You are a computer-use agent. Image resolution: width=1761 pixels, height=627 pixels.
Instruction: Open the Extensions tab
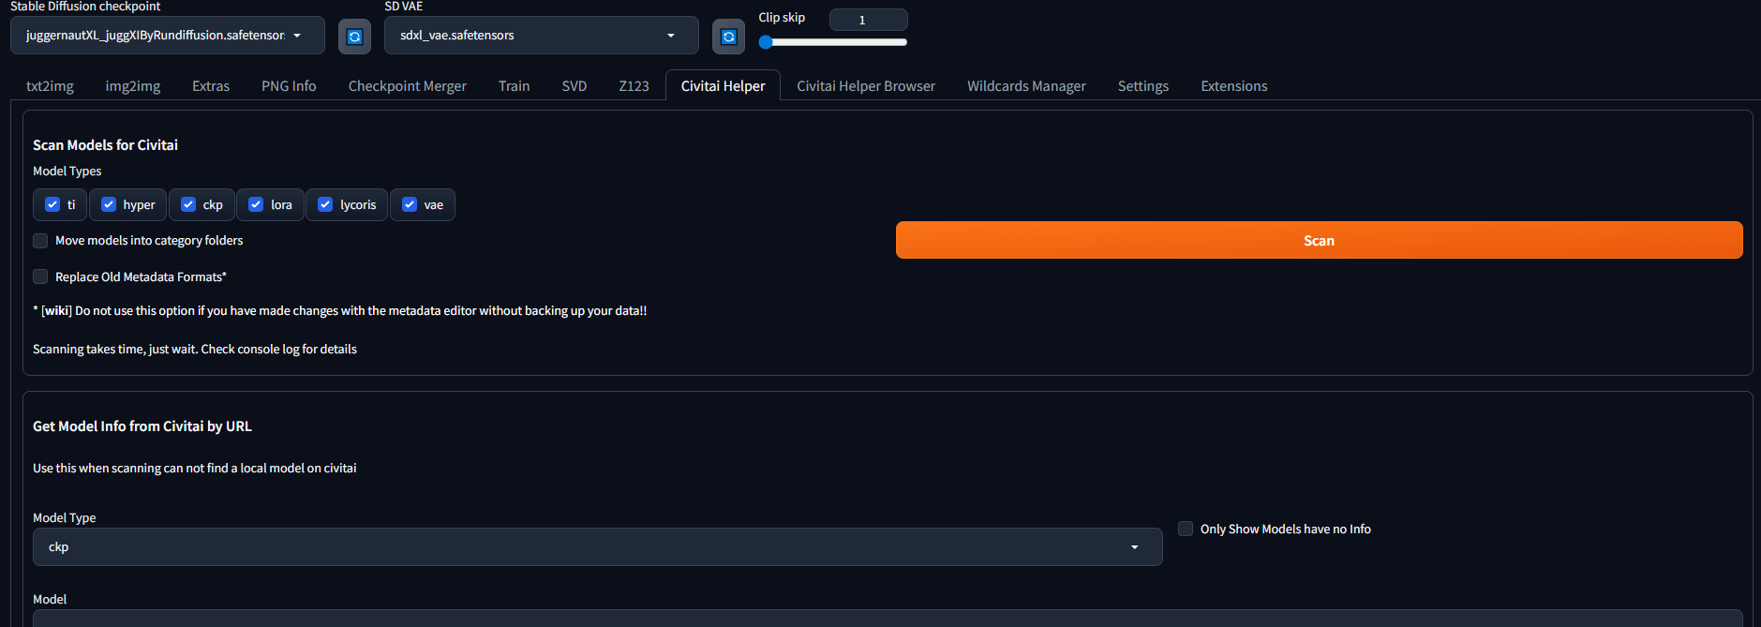tap(1234, 86)
